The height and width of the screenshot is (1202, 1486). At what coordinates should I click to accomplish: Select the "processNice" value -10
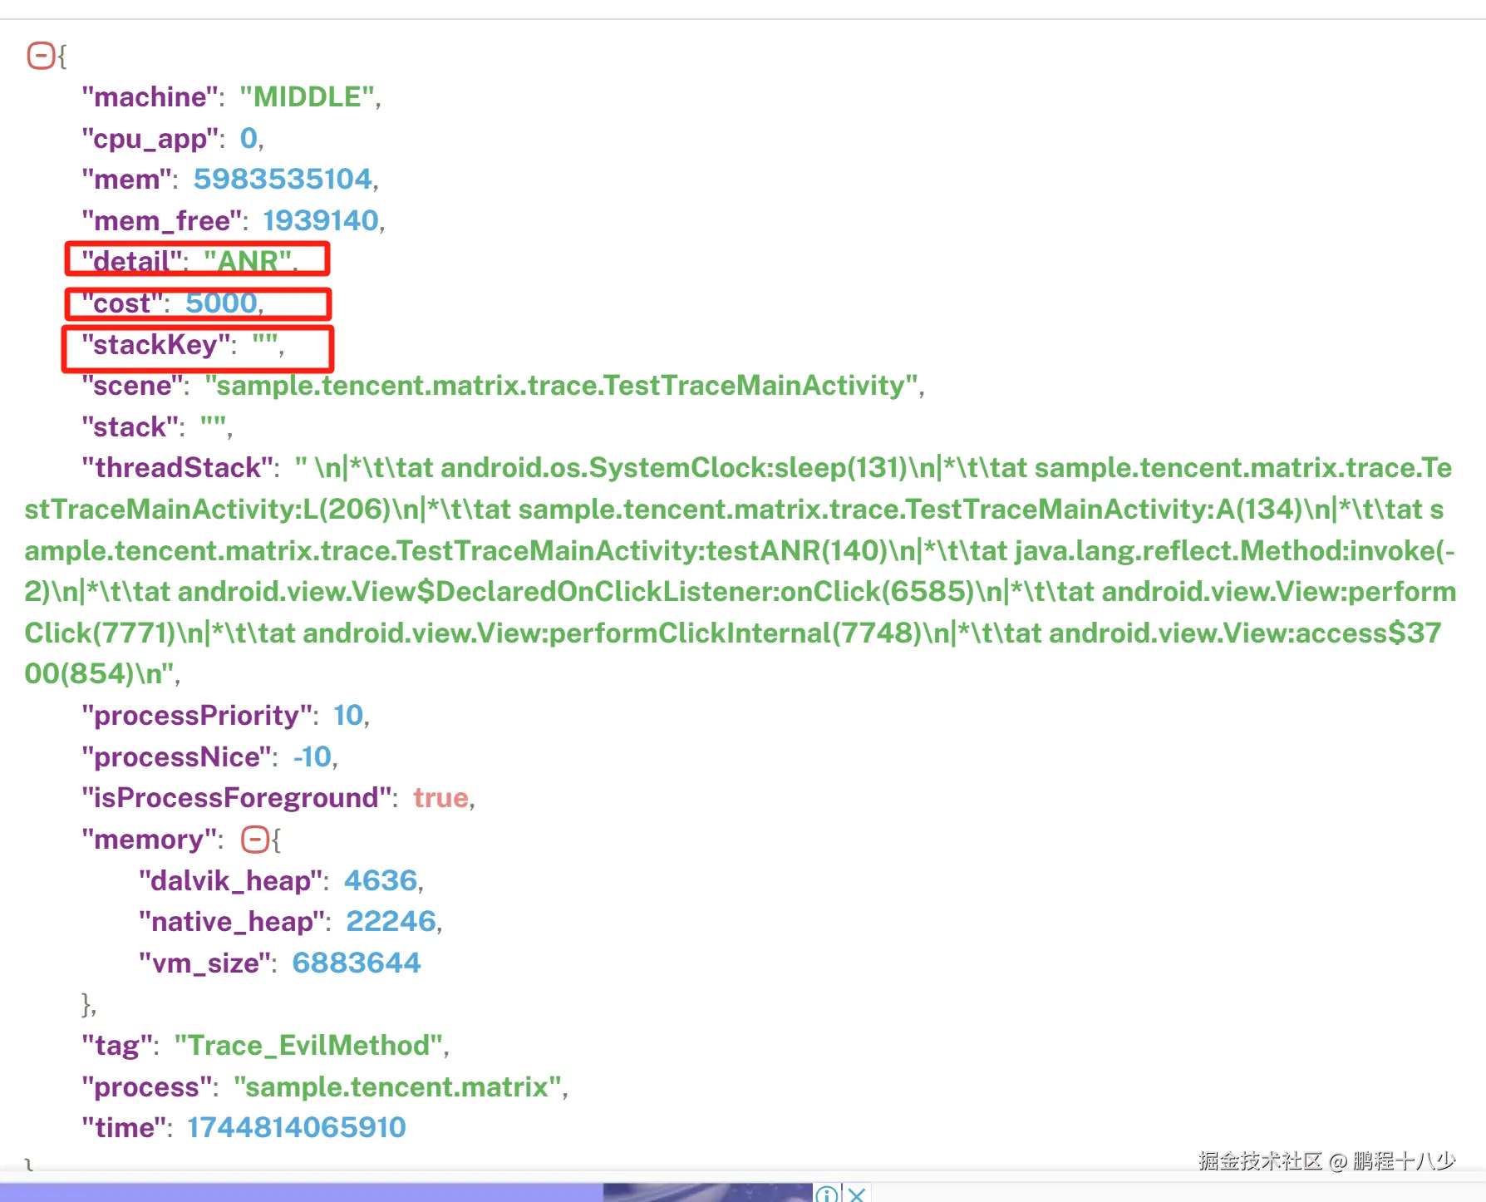(312, 756)
